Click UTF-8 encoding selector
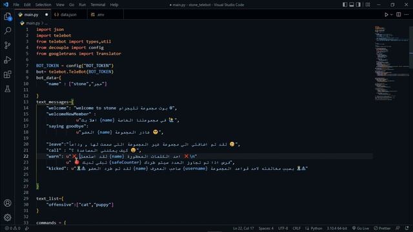The image size is (413, 232). pyautogui.click(x=283, y=228)
